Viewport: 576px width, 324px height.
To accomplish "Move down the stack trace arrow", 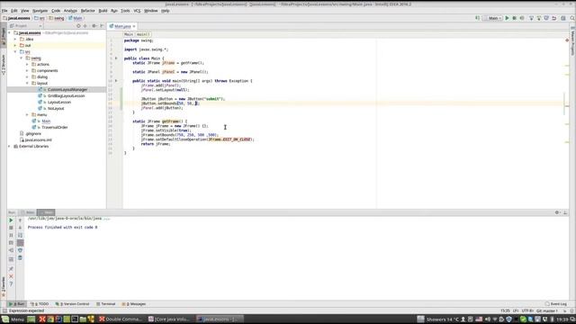I will [x=20, y=228].
